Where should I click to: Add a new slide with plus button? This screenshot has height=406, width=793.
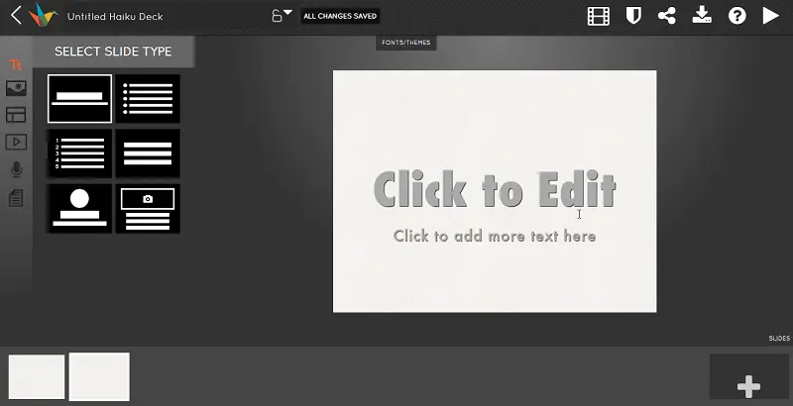point(749,385)
